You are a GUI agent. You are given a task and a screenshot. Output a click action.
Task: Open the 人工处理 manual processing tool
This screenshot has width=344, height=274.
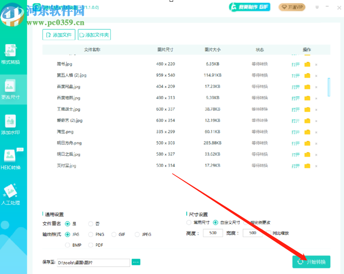click(x=10, y=195)
